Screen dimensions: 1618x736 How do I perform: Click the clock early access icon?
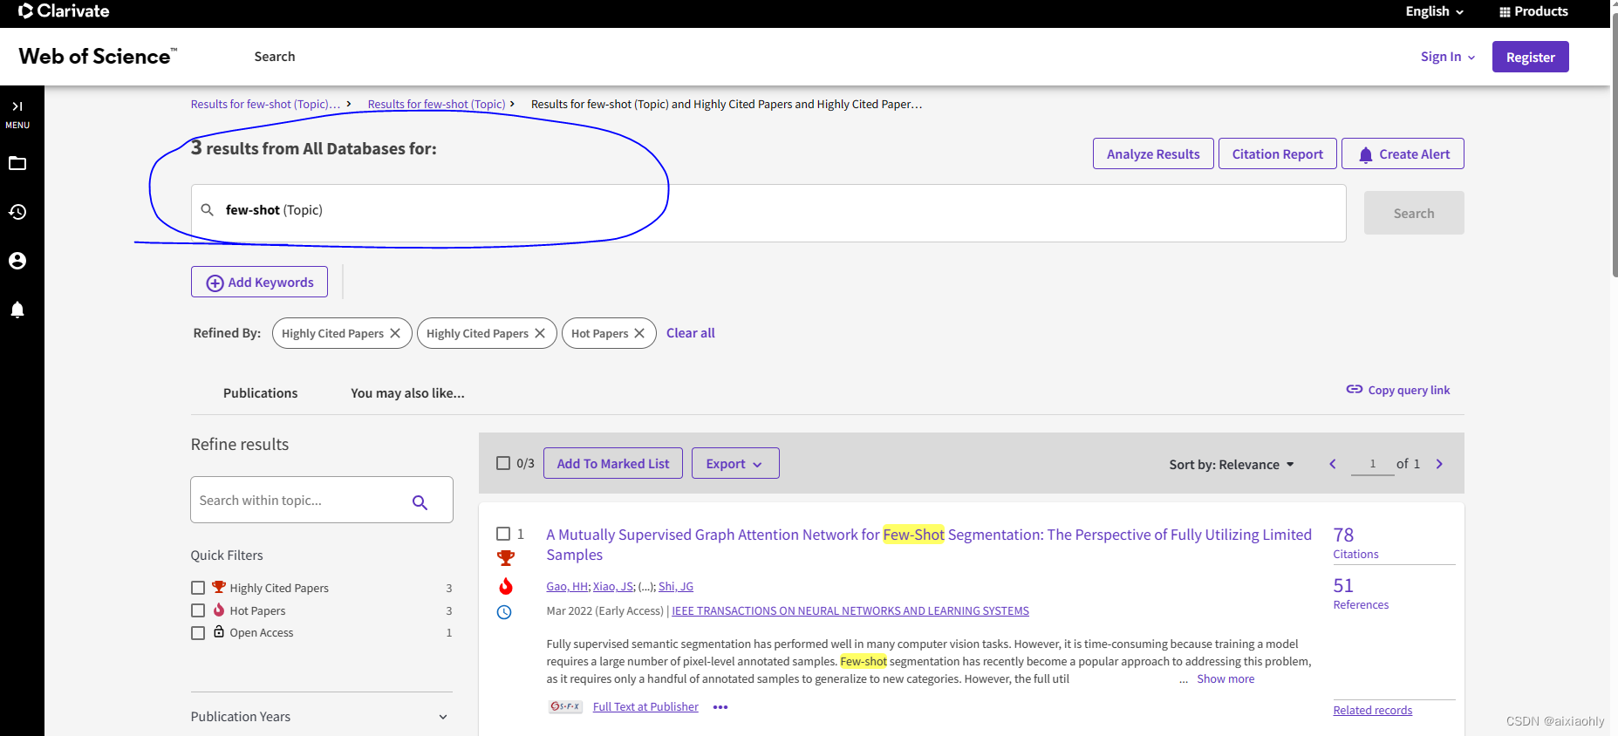[x=504, y=612]
